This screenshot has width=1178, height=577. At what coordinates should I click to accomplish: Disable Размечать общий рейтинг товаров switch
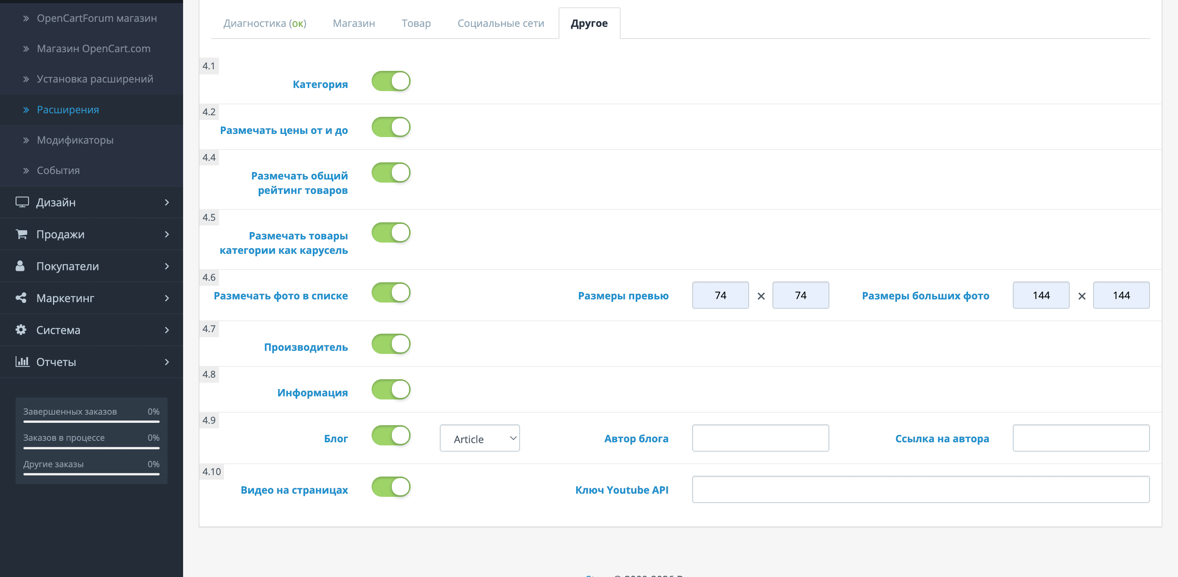pyautogui.click(x=391, y=173)
